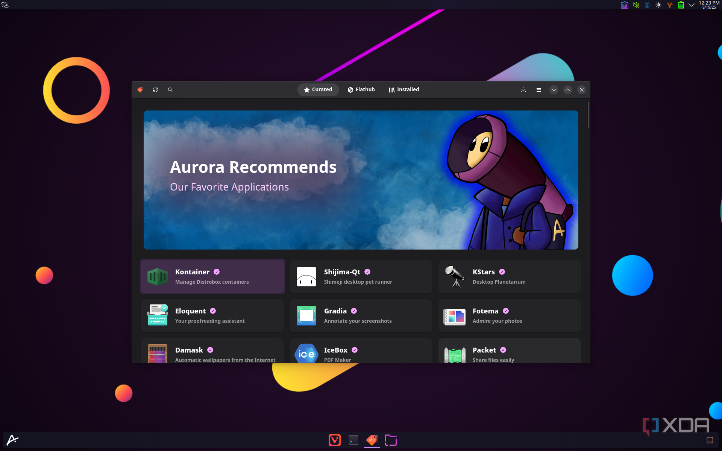Open the file manager folder icon
Image resolution: width=722 pixels, height=451 pixels.
pos(391,440)
